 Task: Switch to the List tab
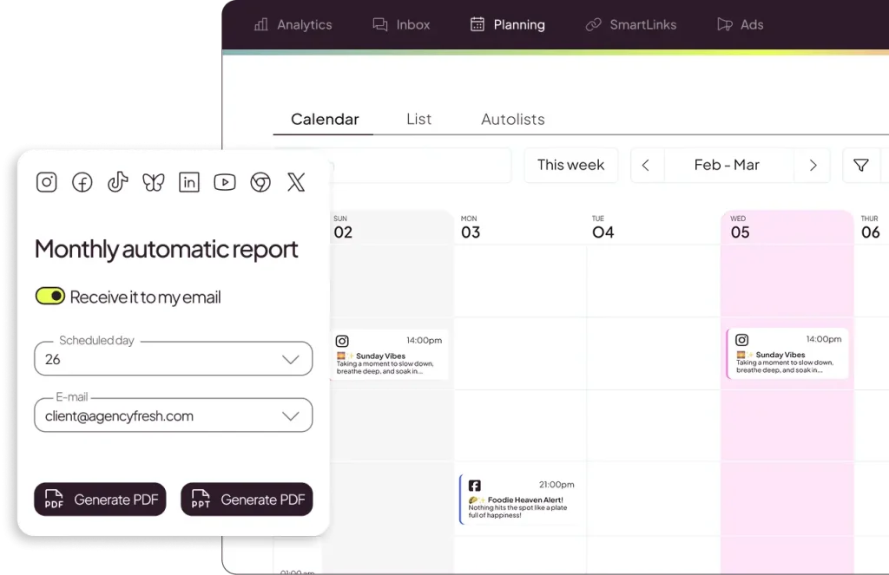point(418,120)
